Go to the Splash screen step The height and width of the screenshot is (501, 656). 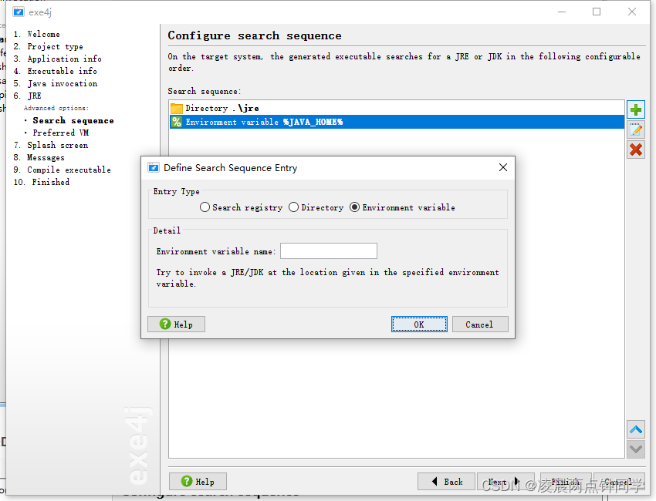pos(57,146)
